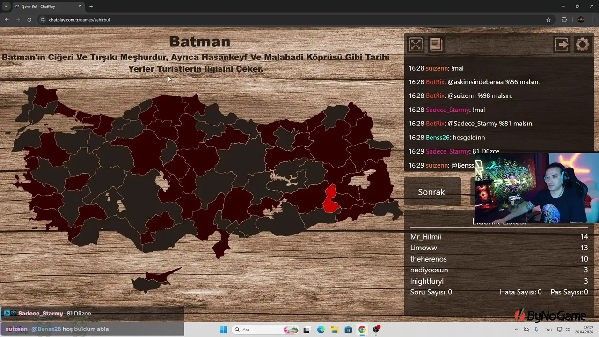Click the browser forward arrow
The width and height of the screenshot is (599, 337).
click(x=18, y=20)
